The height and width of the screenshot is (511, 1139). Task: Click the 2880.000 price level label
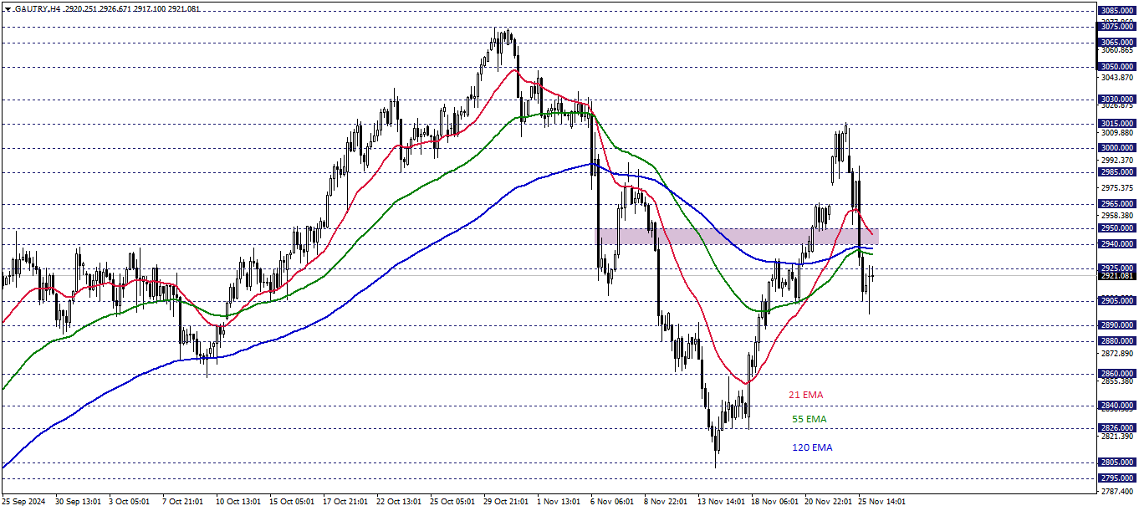point(1117,341)
